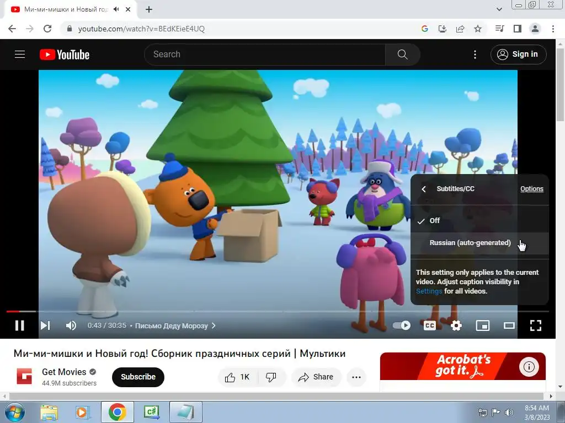Pause the video with the pause button
Screen dimensions: 565x423
pyautogui.click(x=20, y=326)
